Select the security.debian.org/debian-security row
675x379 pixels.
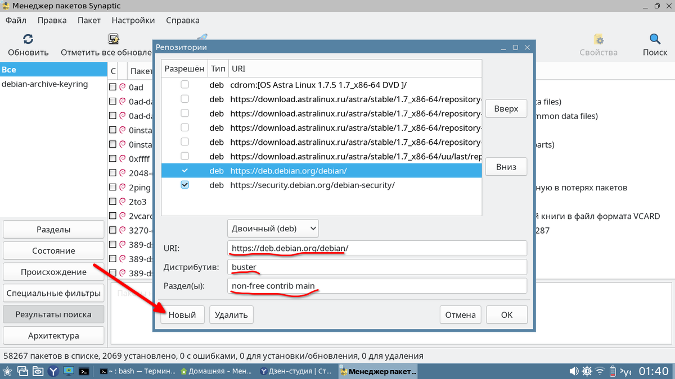322,185
